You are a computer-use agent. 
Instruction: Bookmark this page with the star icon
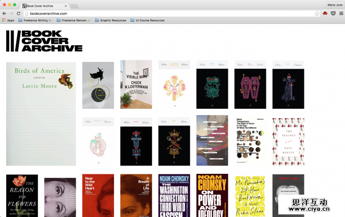tap(317, 14)
